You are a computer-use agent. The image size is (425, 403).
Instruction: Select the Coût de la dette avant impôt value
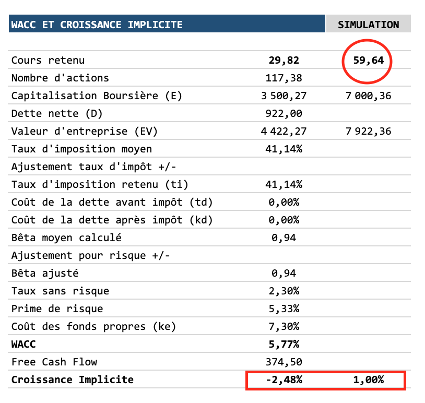click(x=284, y=203)
